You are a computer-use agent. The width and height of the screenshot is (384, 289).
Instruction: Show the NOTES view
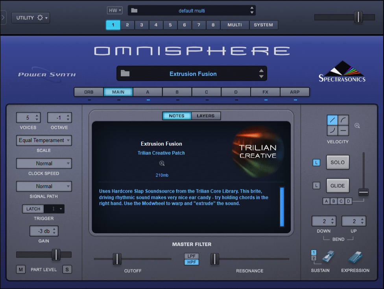177,116
